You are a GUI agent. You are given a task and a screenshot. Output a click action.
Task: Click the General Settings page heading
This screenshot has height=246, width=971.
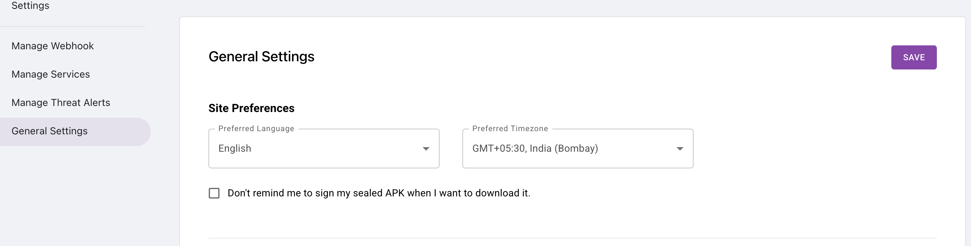click(x=261, y=57)
